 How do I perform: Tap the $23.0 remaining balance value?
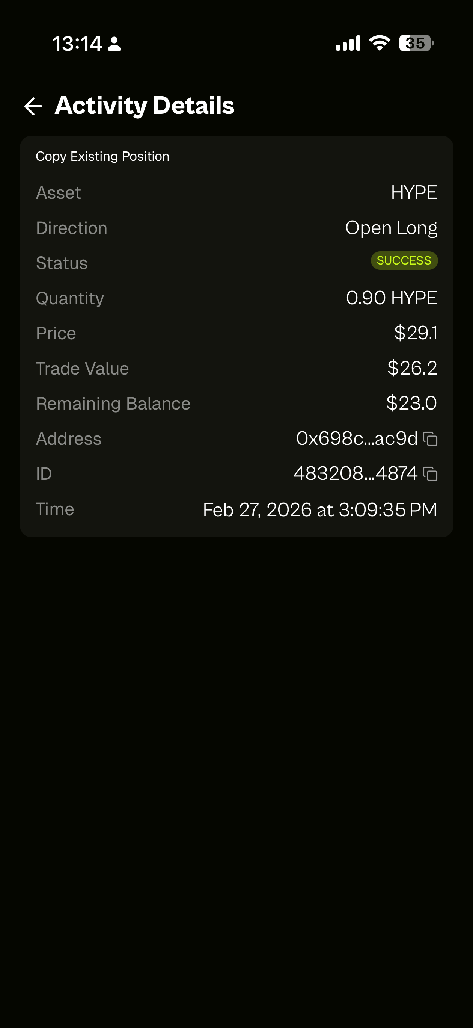411,403
